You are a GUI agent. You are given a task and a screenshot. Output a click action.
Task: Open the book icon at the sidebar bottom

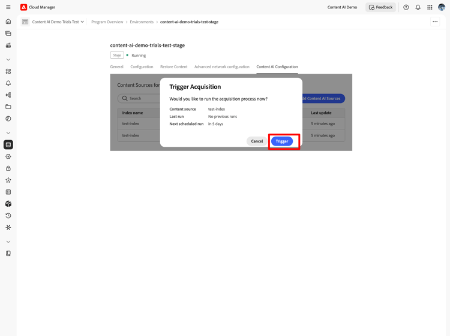coord(8,253)
